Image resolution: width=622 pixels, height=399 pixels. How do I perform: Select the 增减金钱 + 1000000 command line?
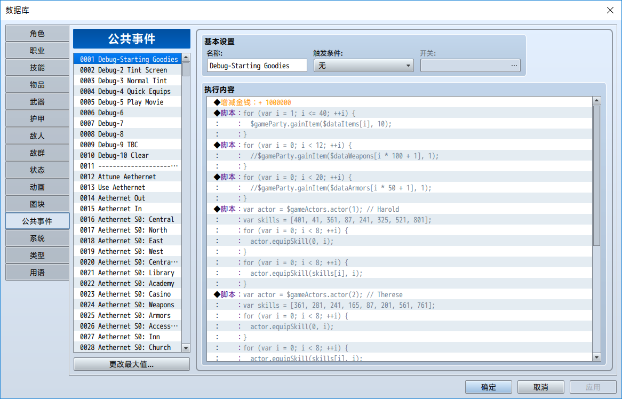click(x=400, y=102)
